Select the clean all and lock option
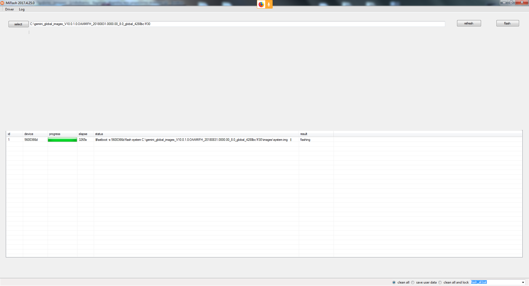The width and height of the screenshot is (529, 286). click(440, 282)
